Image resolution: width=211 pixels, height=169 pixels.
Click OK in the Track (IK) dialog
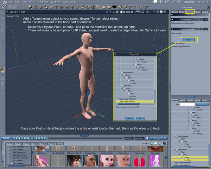point(140,119)
